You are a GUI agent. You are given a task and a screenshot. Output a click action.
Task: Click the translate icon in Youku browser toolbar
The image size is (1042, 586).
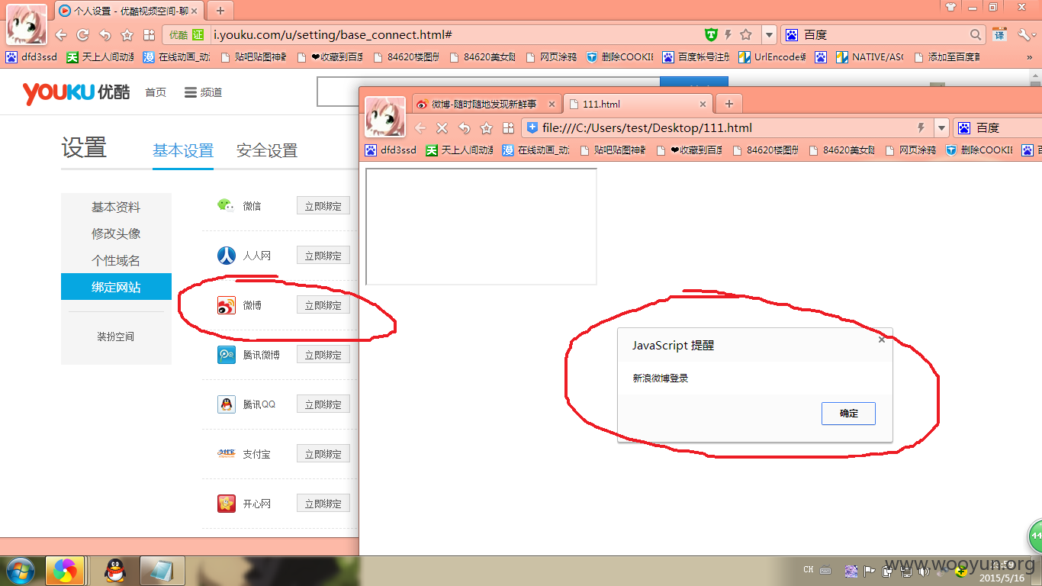999,34
